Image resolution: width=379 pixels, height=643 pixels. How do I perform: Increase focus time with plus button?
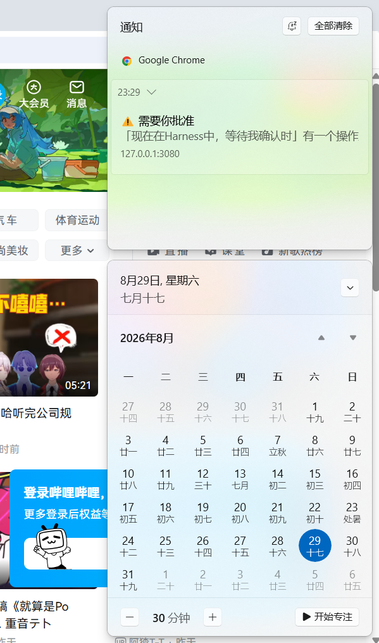(x=212, y=617)
